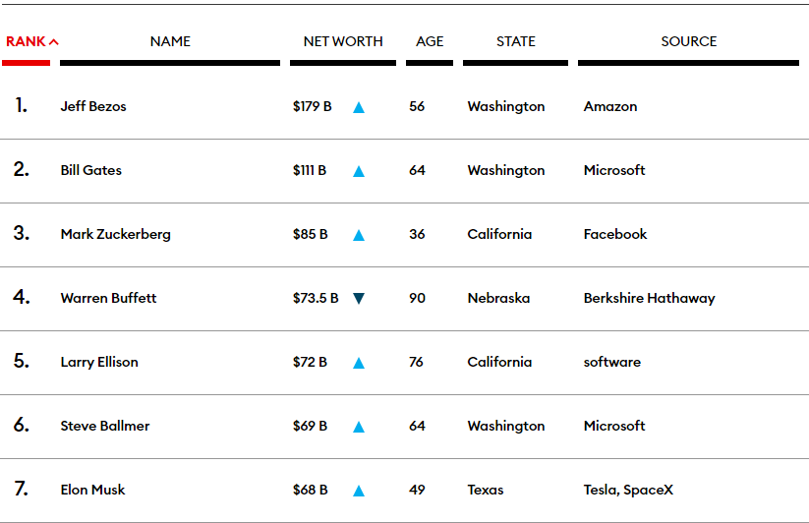The image size is (809, 523).
Task: Click Larry Ellison's name in the fifth row
Action: 99,362
